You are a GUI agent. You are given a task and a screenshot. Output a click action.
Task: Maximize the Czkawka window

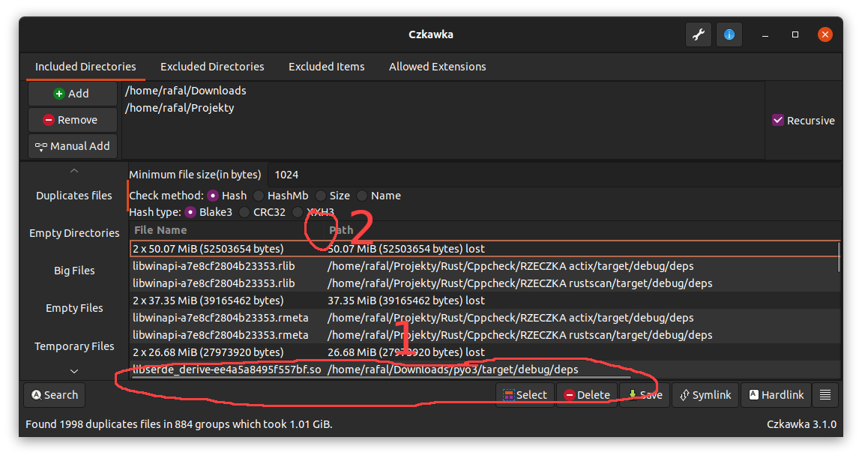pos(795,34)
